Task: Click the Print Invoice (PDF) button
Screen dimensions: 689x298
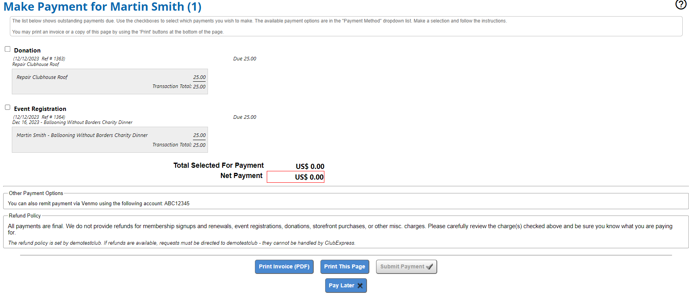Action: (x=284, y=266)
